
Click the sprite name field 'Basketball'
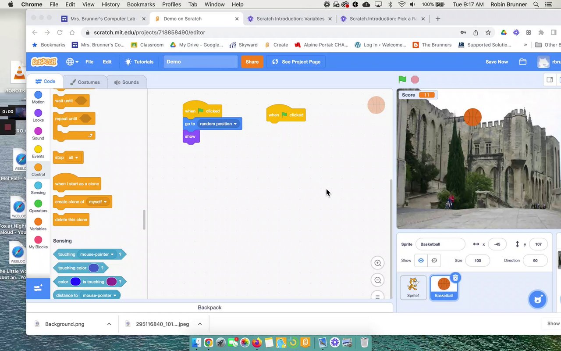click(x=440, y=244)
